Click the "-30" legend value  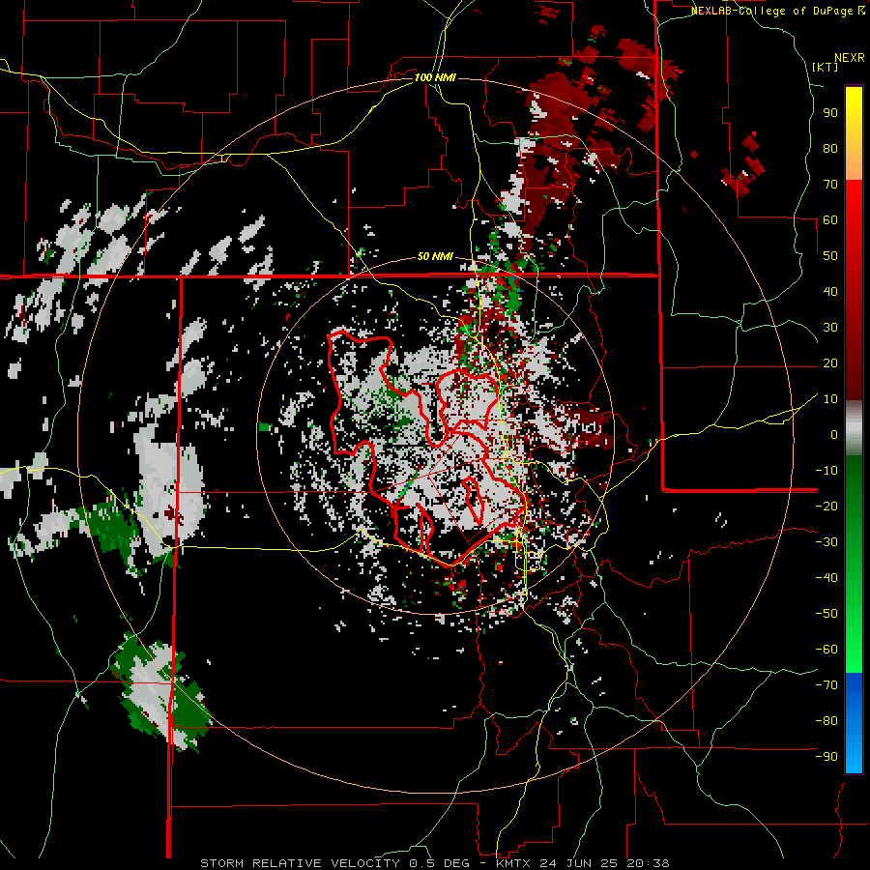tap(826, 542)
